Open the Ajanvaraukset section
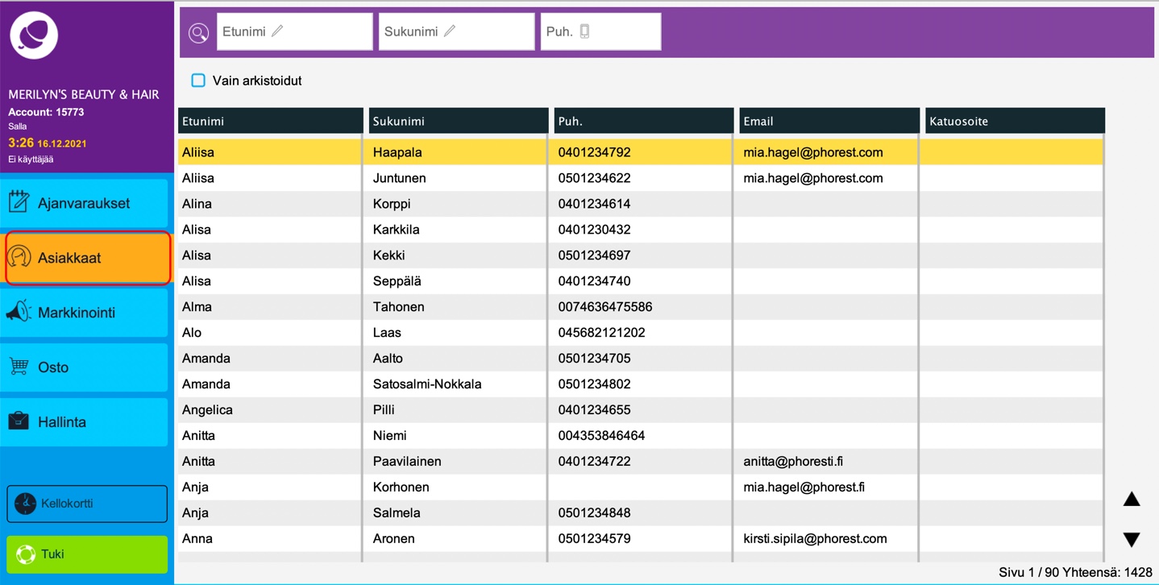The width and height of the screenshot is (1159, 585). [84, 203]
